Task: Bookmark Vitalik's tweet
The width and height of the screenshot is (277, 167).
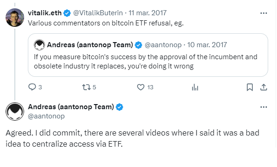Action: tap(250, 87)
